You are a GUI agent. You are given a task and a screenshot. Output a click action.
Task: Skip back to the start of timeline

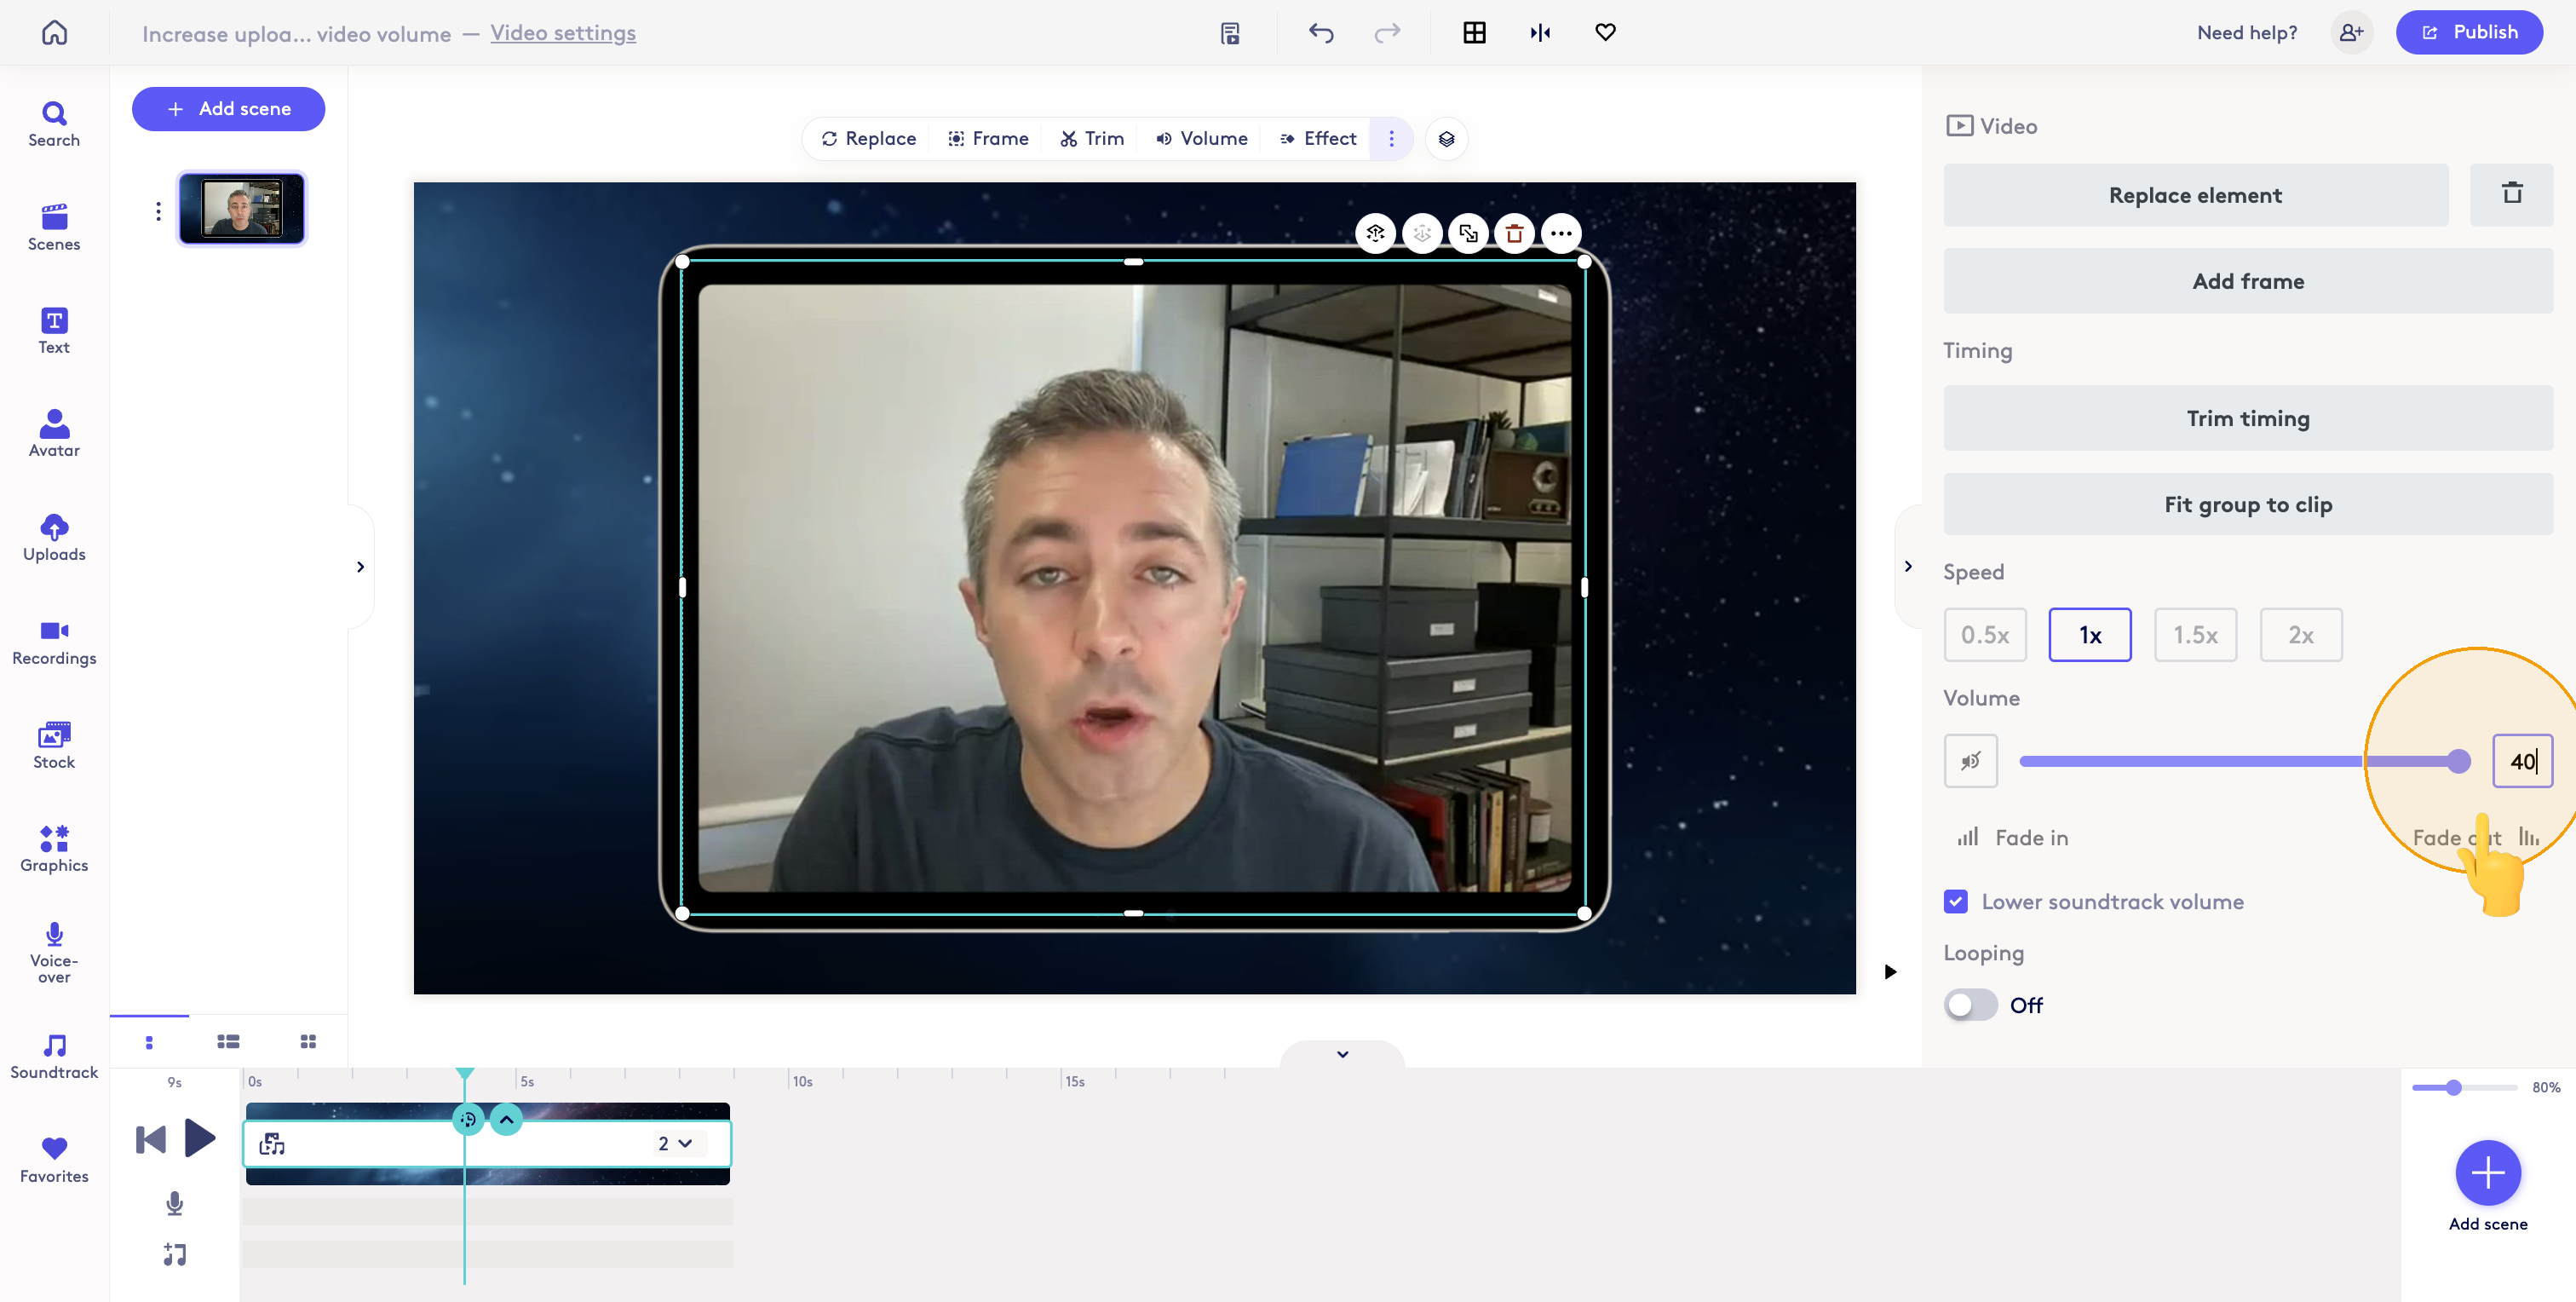pos(151,1139)
